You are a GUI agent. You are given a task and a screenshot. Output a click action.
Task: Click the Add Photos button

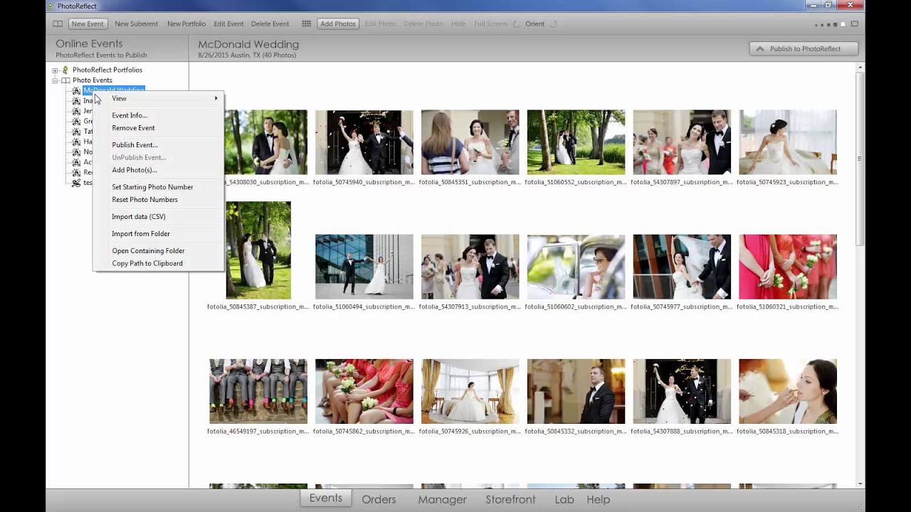click(x=338, y=23)
